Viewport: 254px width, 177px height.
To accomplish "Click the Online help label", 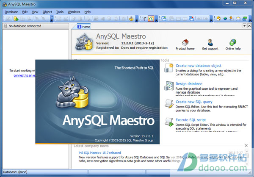I will tap(233, 48).
